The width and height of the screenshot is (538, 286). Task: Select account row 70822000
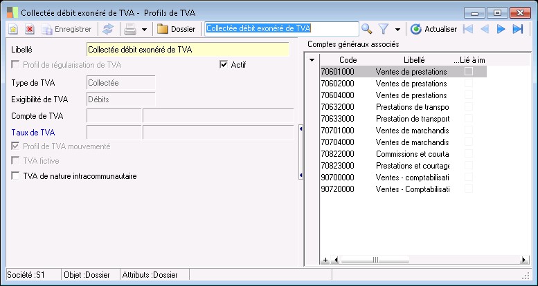404,154
